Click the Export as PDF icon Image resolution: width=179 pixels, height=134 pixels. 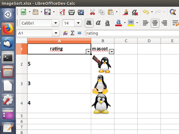(62, 12)
